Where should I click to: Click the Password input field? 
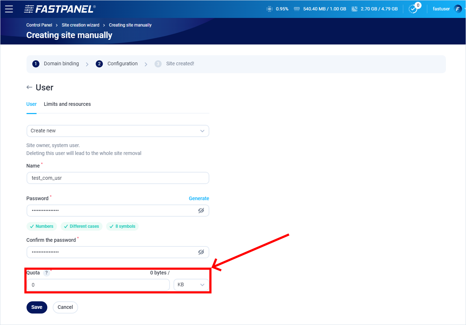point(118,211)
